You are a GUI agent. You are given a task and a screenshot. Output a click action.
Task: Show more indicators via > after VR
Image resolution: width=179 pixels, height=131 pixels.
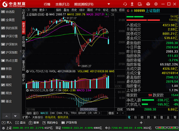click(x=99, y=113)
